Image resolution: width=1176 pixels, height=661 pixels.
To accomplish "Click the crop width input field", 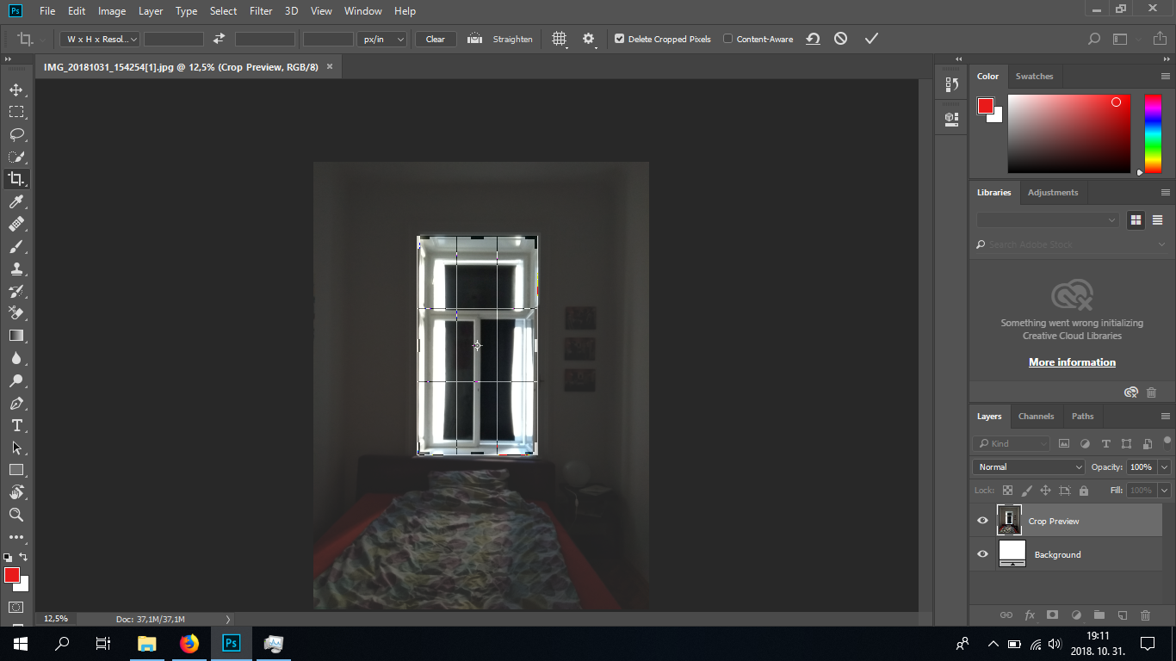I will [174, 39].
